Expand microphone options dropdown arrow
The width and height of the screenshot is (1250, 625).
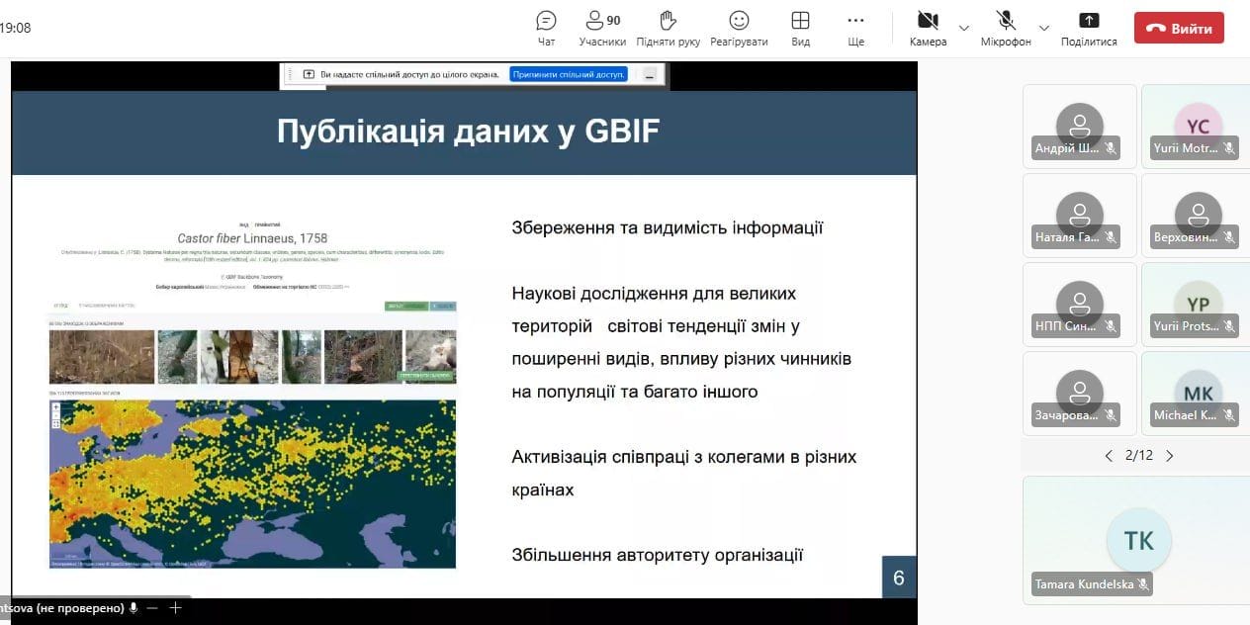coord(1043,28)
